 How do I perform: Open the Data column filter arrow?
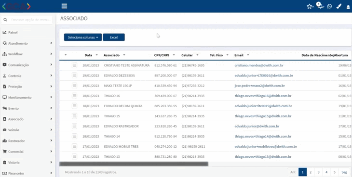click(96, 55)
